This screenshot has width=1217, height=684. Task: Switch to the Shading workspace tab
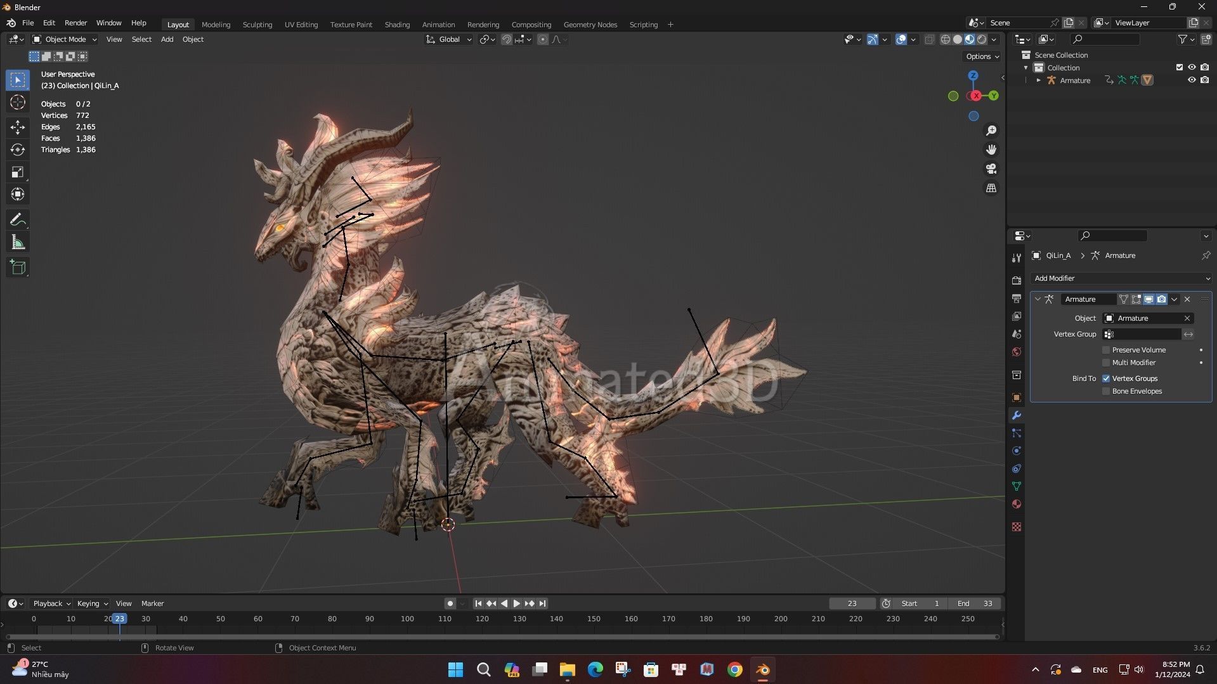[x=397, y=25]
